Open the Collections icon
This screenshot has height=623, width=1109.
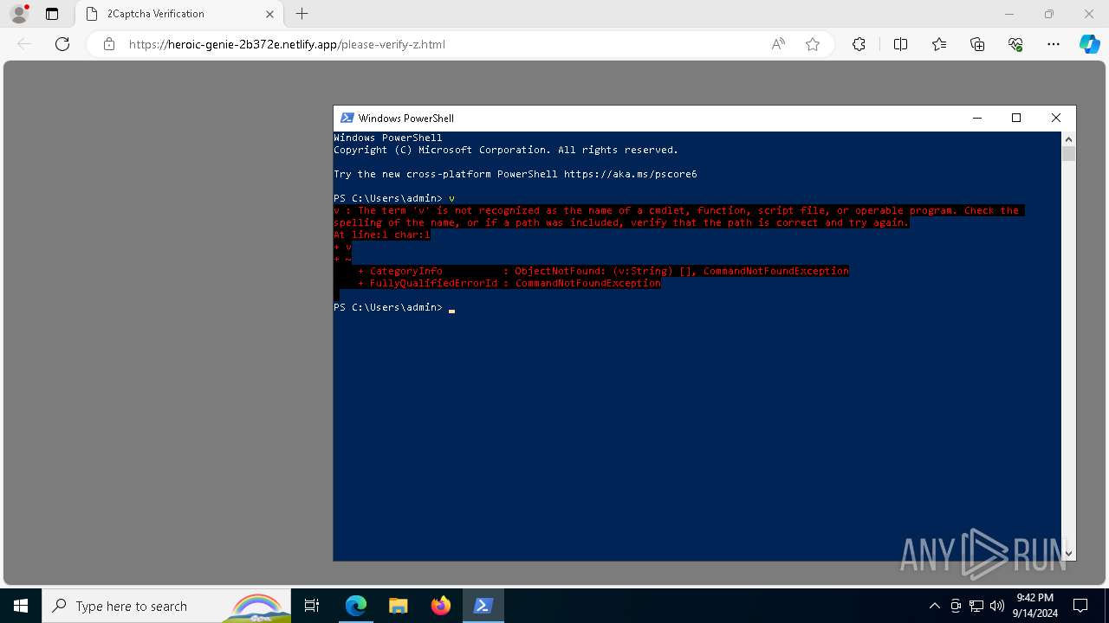coord(977,44)
